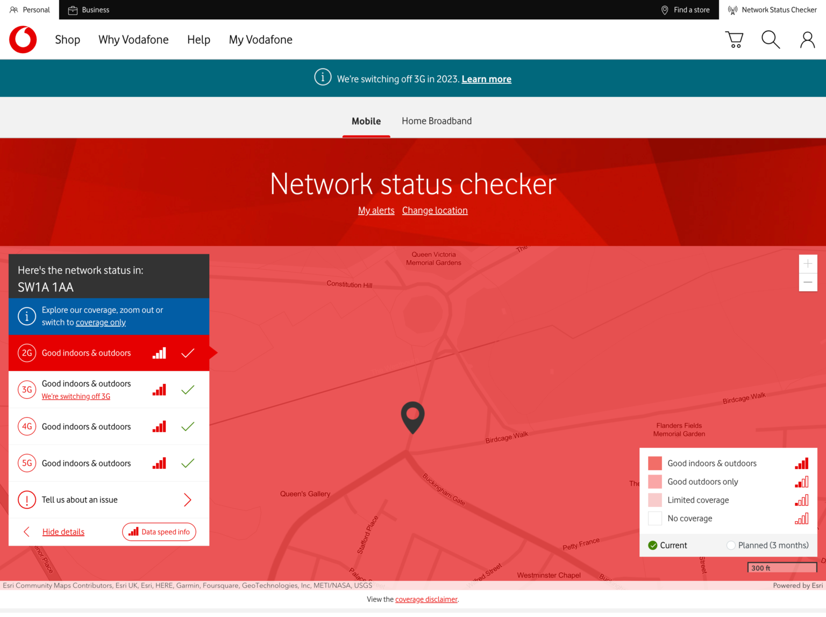Switch to the Home Broadband tab
The height and width of the screenshot is (617, 826).
[x=436, y=121]
